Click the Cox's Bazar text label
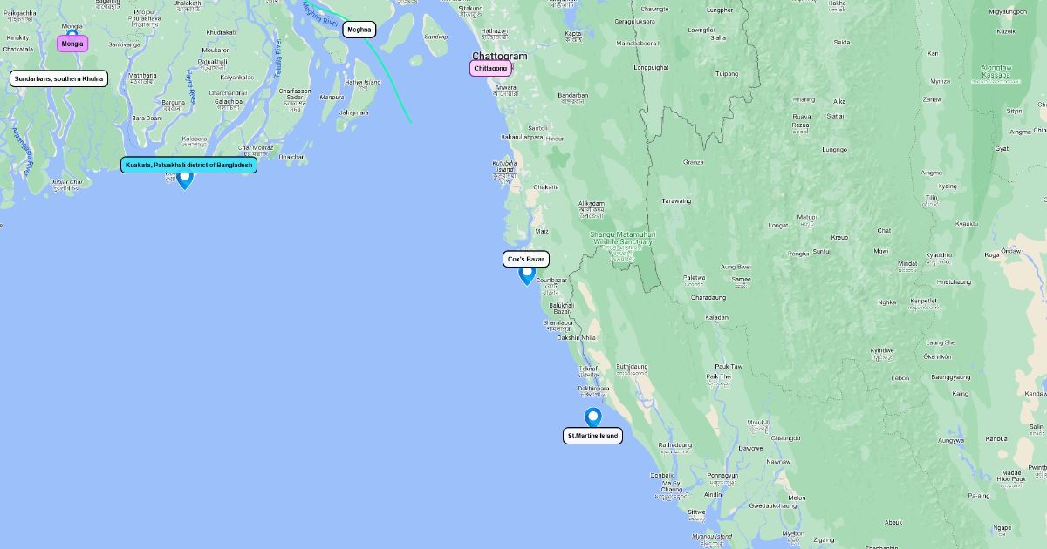1047x549 pixels. 526,259
